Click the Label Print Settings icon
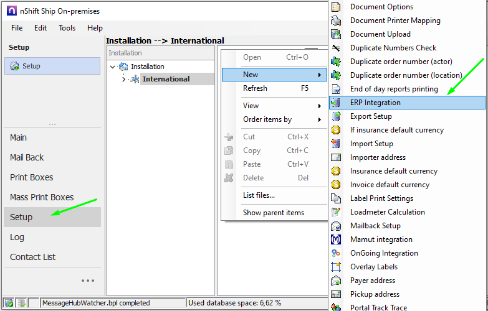Viewport: 488px width, 311px height. click(336, 198)
